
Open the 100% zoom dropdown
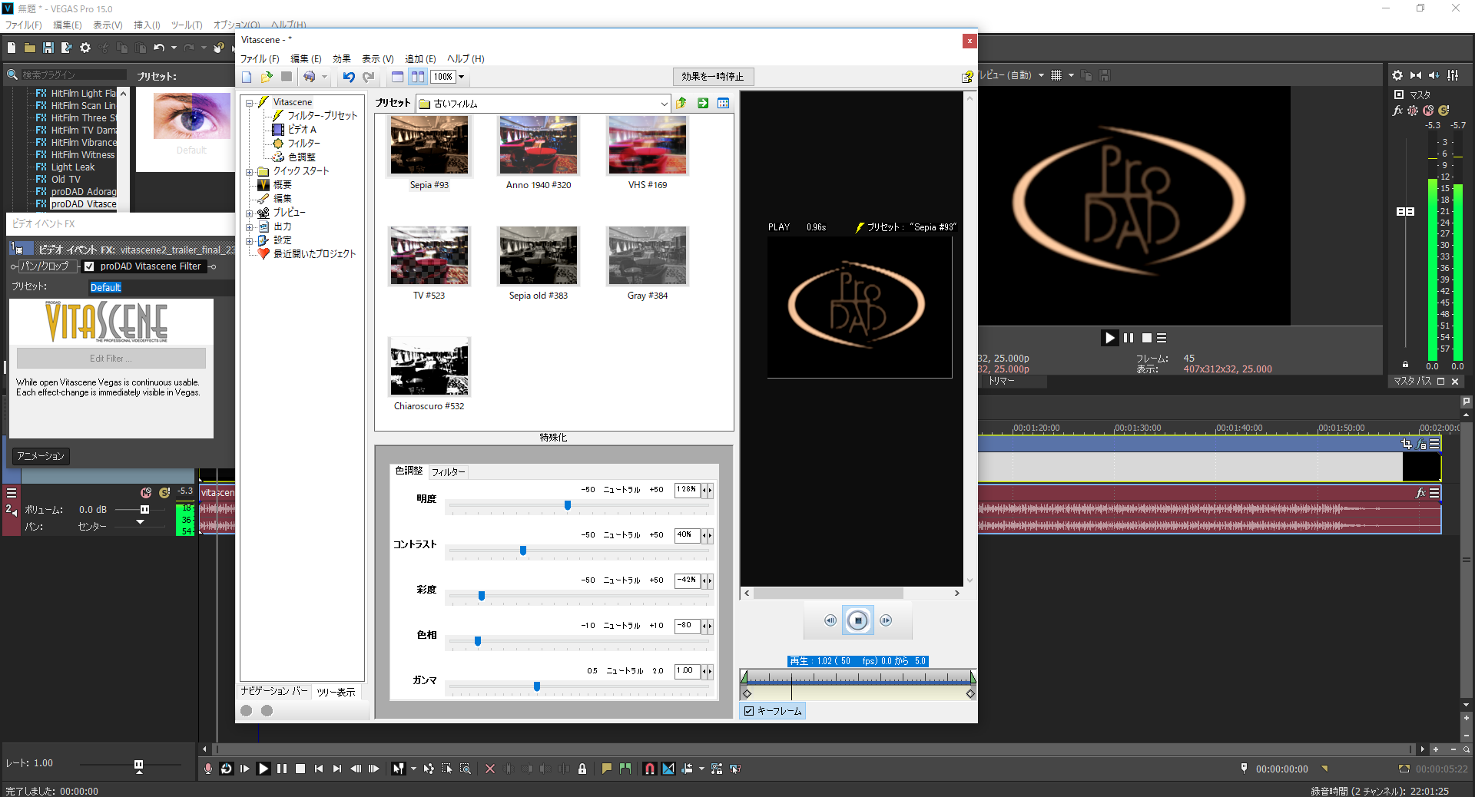pos(462,77)
